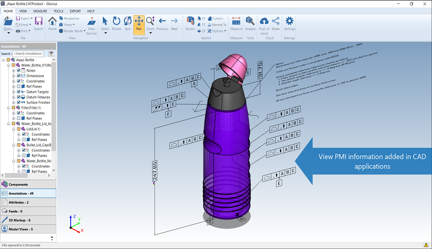Open the TOOLS ribbon tab
The height and width of the screenshot is (249, 432).
pyautogui.click(x=58, y=11)
